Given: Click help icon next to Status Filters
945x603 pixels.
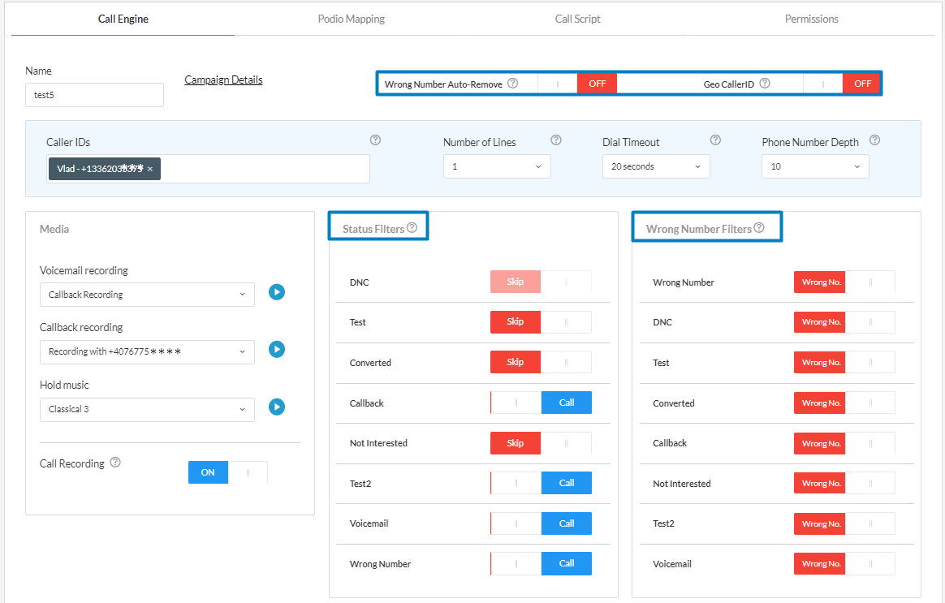Looking at the screenshot, I should (412, 228).
